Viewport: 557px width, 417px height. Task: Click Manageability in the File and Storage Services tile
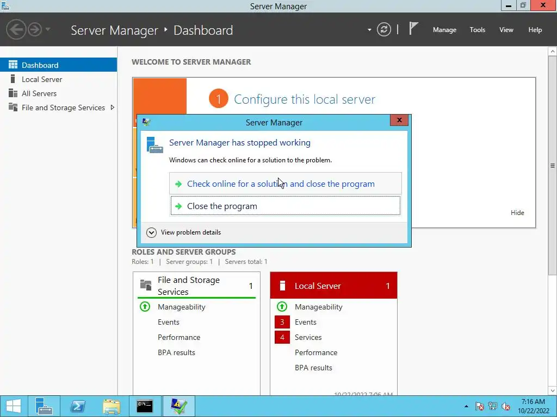pos(182,307)
